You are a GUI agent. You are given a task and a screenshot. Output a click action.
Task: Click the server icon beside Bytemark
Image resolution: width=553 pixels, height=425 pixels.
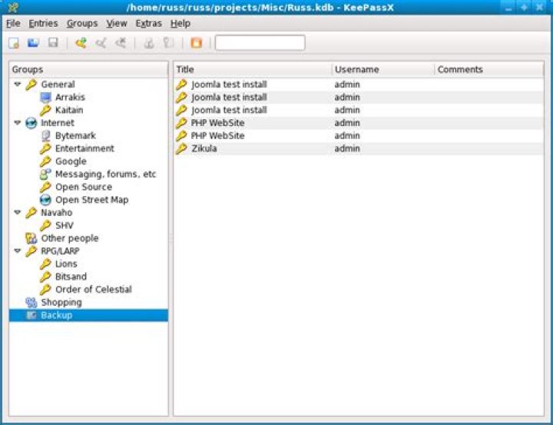pos(45,136)
